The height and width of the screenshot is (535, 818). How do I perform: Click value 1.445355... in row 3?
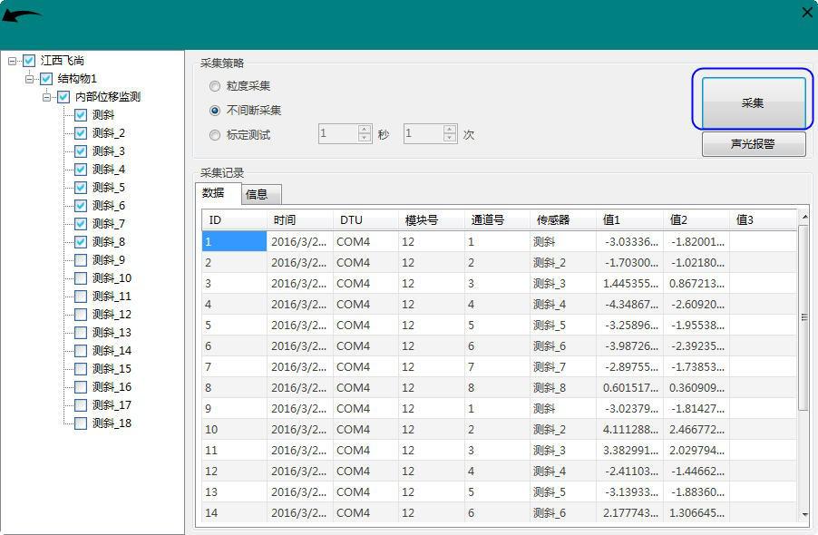click(x=629, y=284)
